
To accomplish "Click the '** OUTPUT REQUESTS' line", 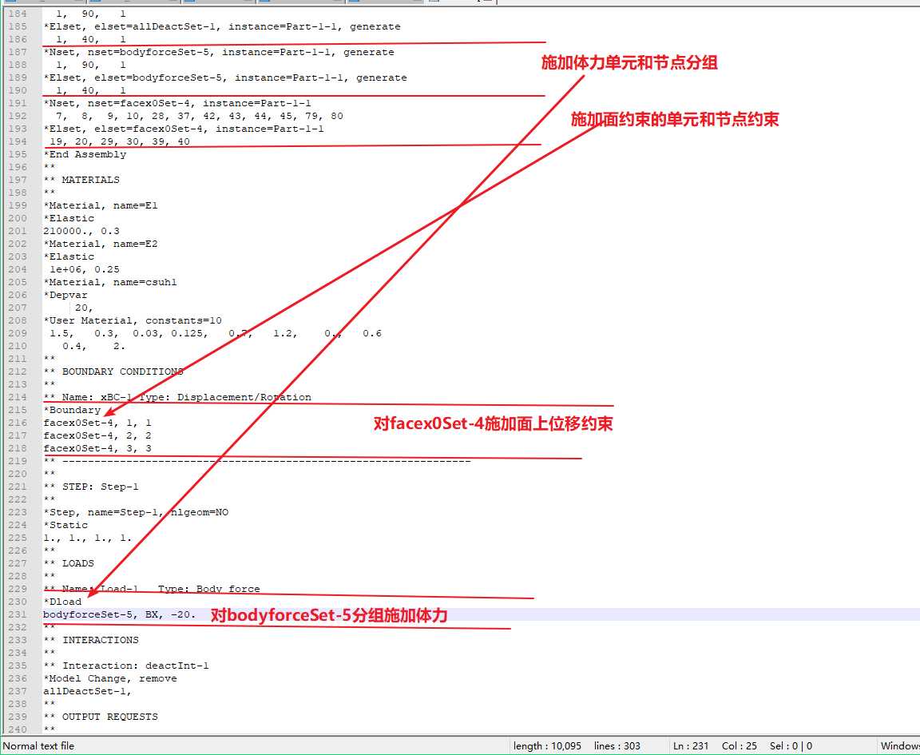I will [x=101, y=717].
